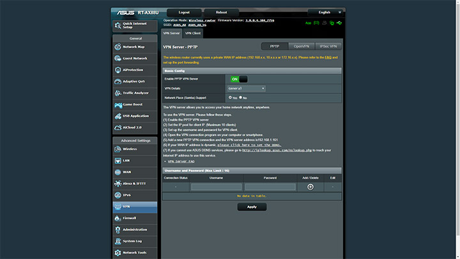Click the App status icon
Screen dimensions: 460x259
(308, 23)
